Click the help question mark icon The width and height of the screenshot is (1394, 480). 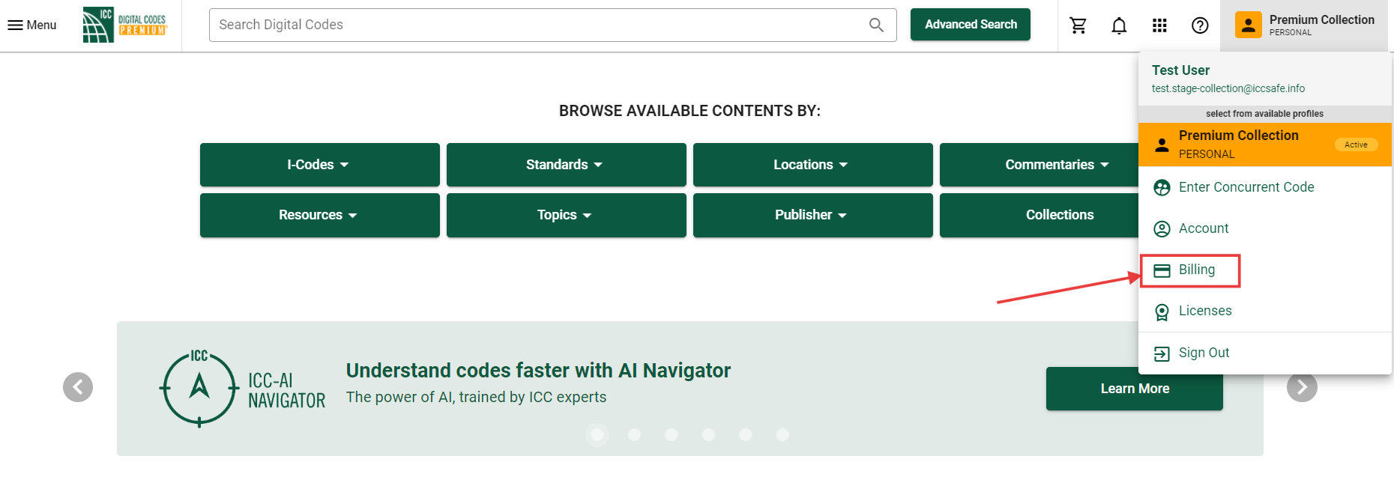[x=1200, y=25]
